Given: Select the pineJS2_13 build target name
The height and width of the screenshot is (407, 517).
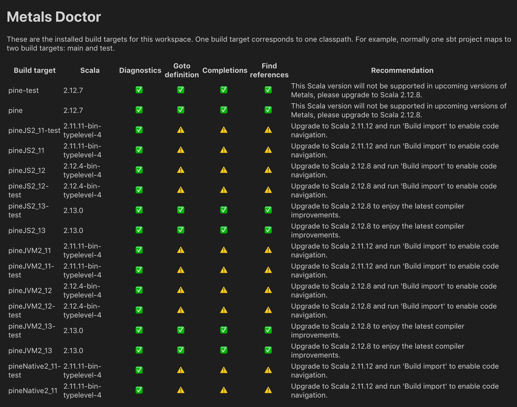Looking at the screenshot, I should coord(27,231).
